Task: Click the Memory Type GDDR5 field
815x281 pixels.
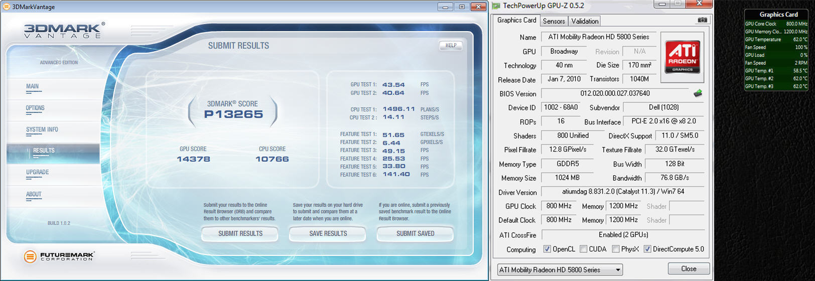Action: (568, 164)
